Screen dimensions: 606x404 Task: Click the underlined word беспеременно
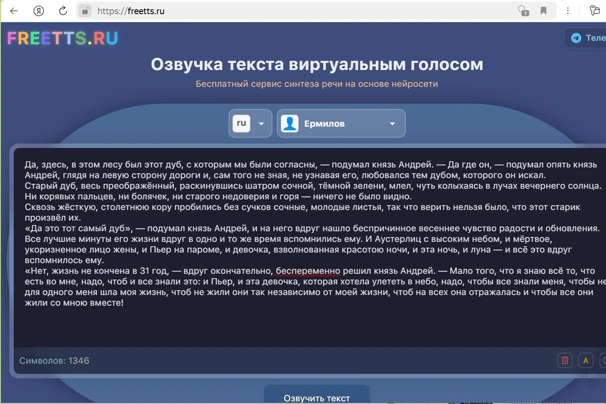309,271
